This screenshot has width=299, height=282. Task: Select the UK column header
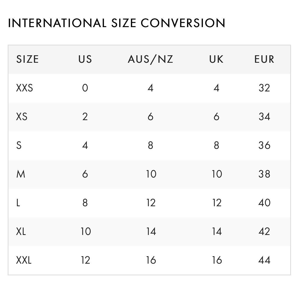216,59
